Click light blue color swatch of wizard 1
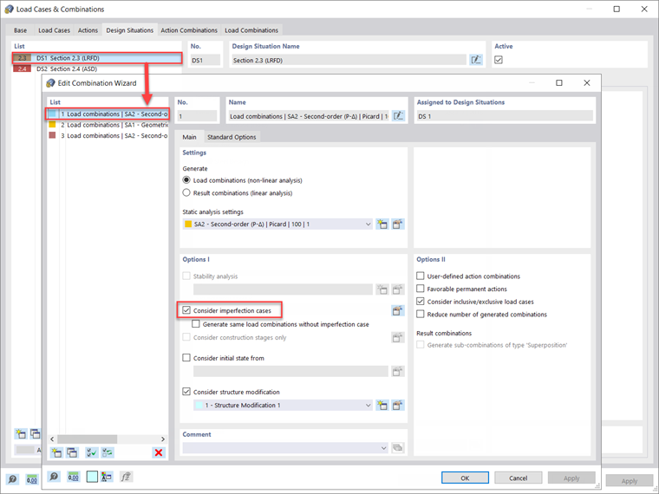This screenshot has height=494, width=659. pyautogui.click(x=52, y=114)
